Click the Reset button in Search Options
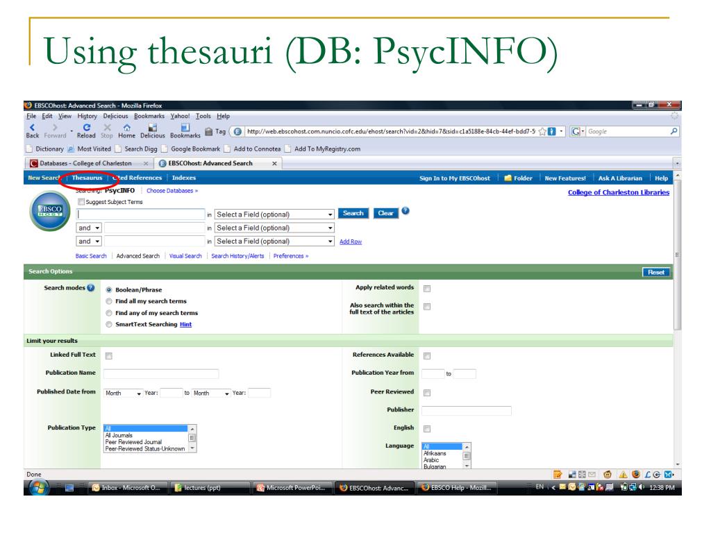Viewport: 711px width, 533px height. (x=655, y=272)
